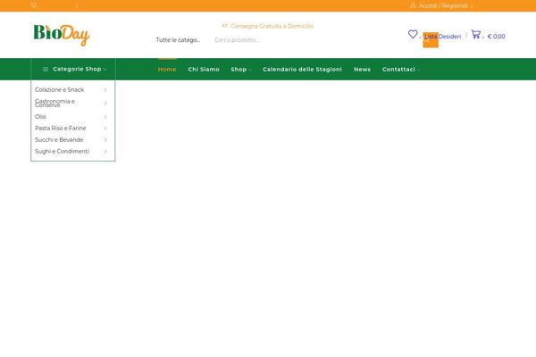Open Tutte le categorie dropdown
Screen dimensions: 536x357
pos(178,40)
